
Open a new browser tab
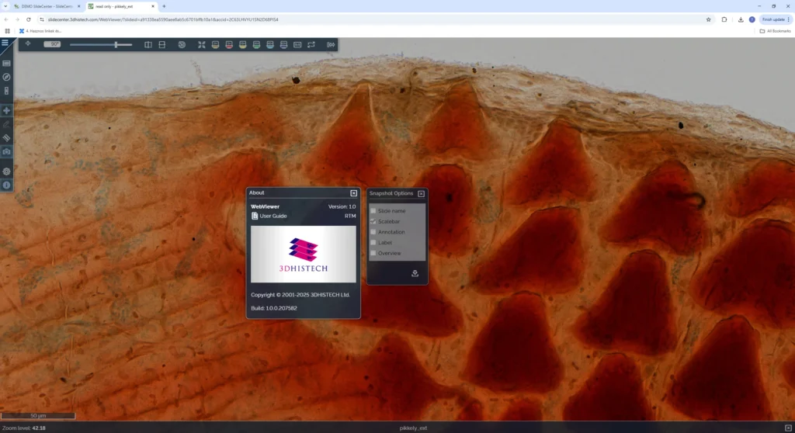click(164, 6)
